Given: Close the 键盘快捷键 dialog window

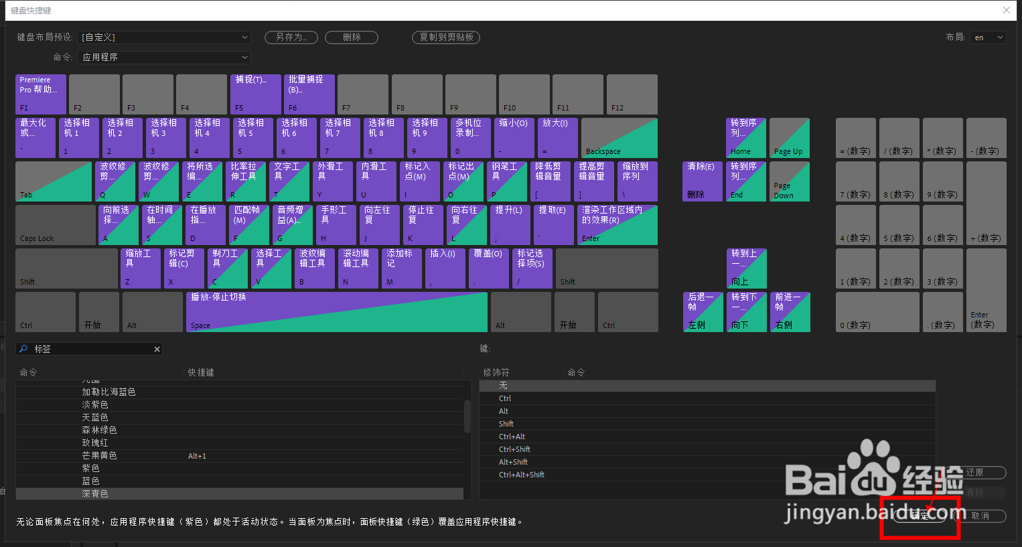Looking at the screenshot, I should (x=1007, y=10).
